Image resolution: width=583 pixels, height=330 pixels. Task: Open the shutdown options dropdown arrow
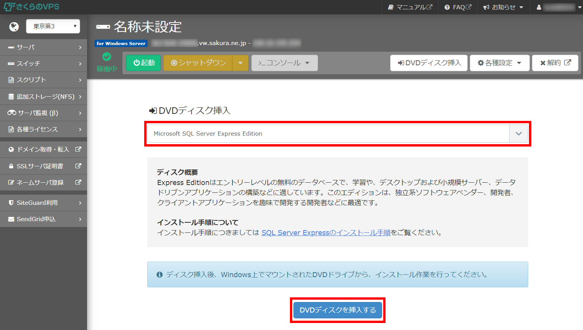241,63
